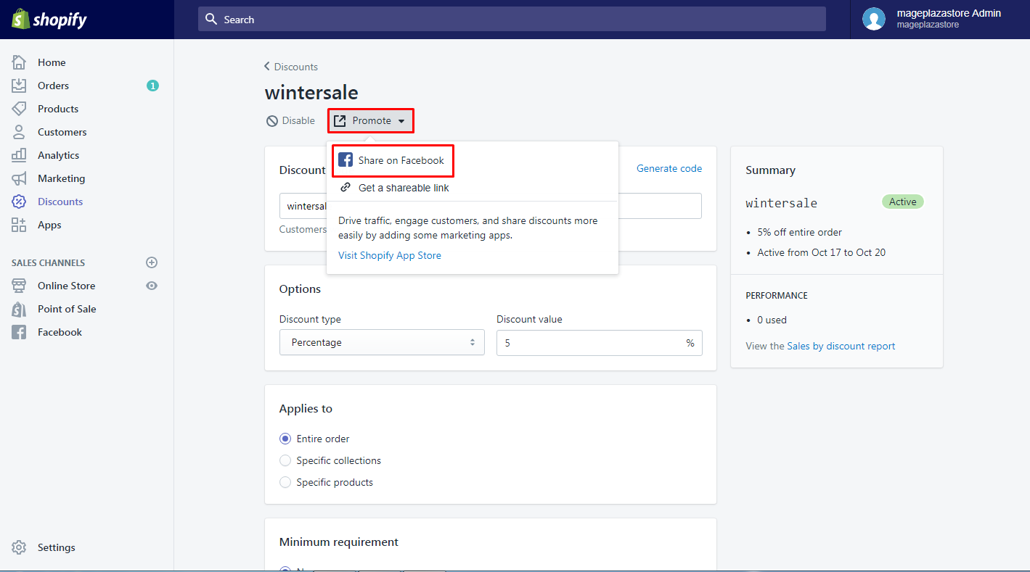Screen dimensions: 1030x572
Task: Focus the Discount value input field
Action: click(x=599, y=343)
